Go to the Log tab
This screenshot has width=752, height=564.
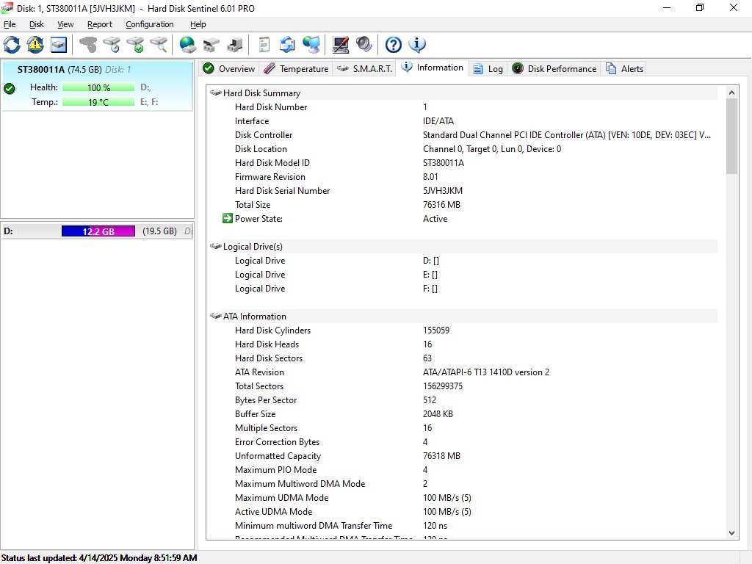pyautogui.click(x=488, y=68)
